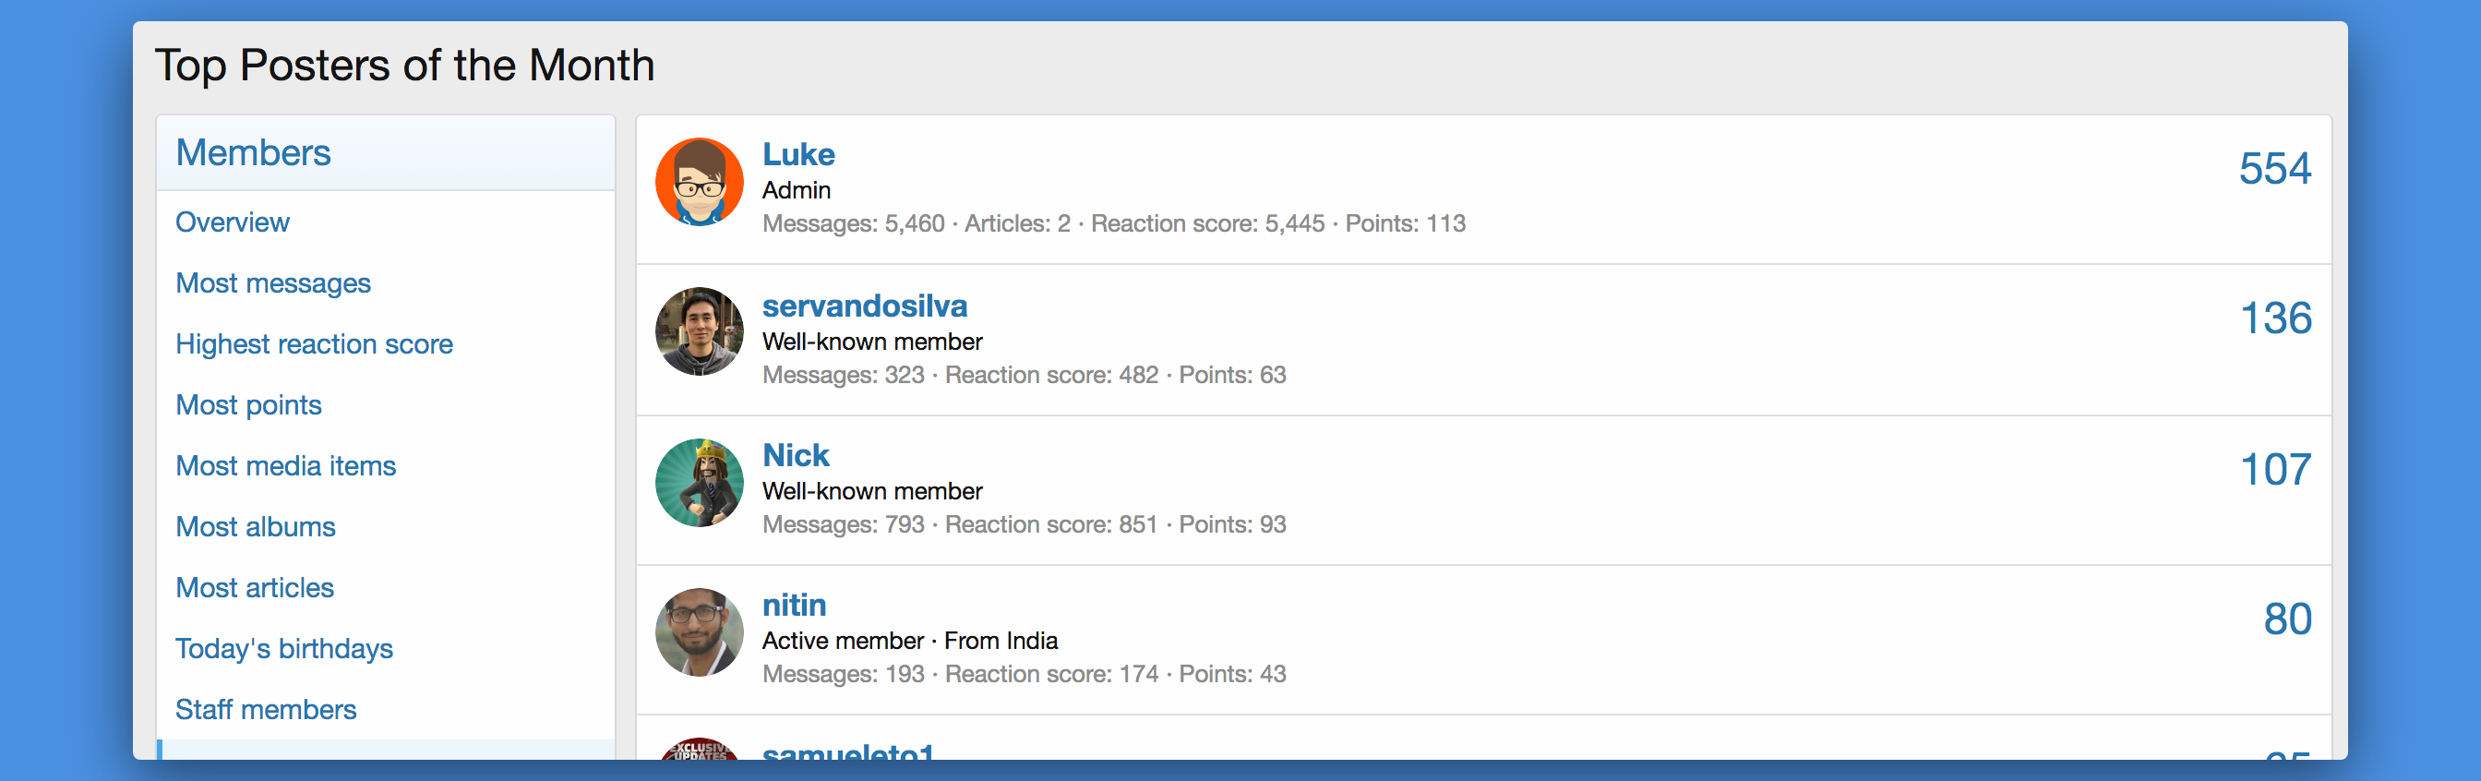Open Most albums list
2481x781 pixels.
coord(256,527)
